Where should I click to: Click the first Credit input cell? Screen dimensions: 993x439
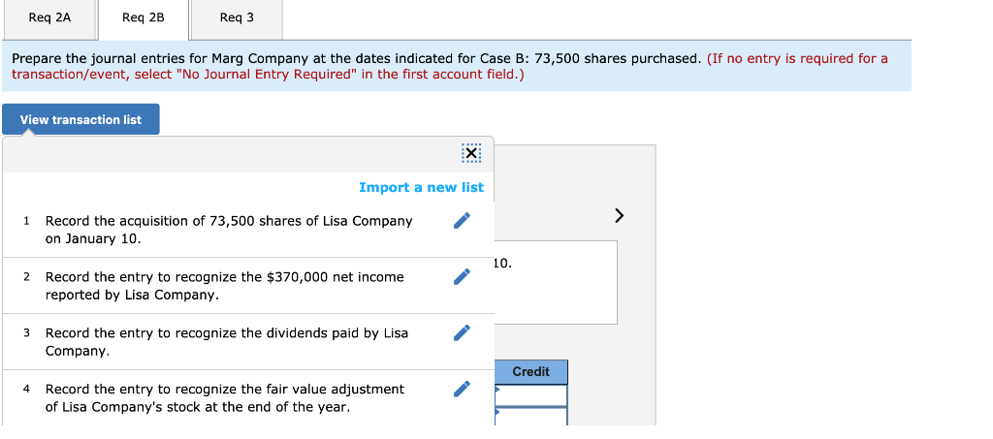(530, 395)
